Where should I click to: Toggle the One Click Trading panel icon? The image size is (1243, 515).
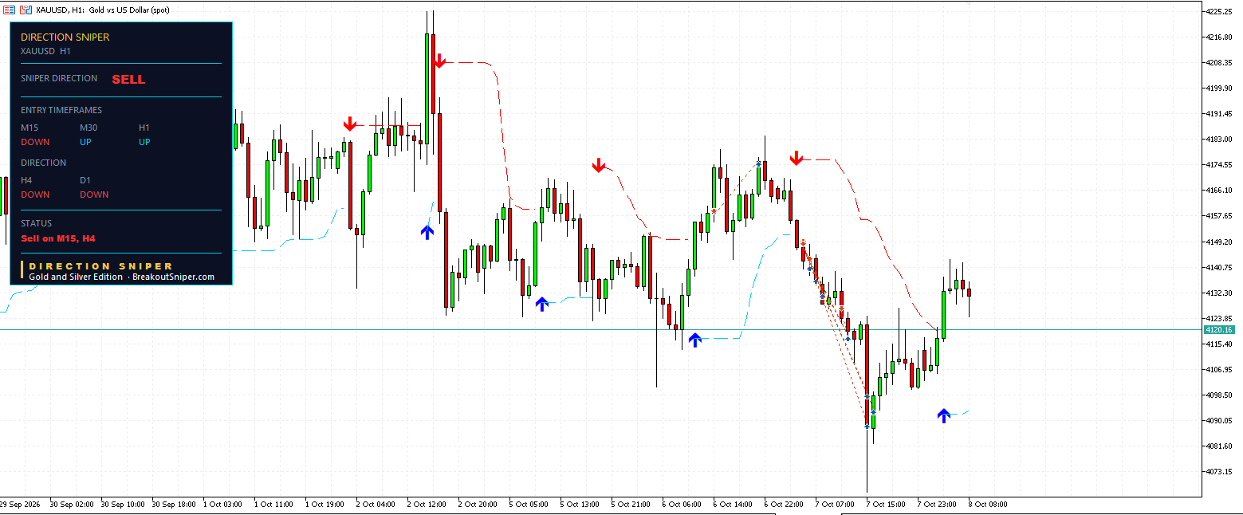26,10
